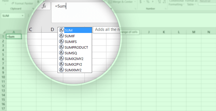Select column N header
216x111 pixels.
point(209,32)
